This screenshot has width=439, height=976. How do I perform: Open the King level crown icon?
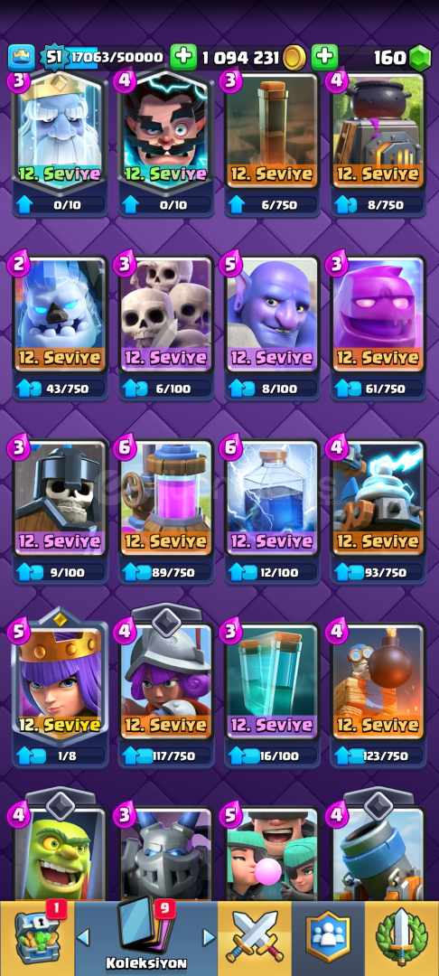(21, 57)
